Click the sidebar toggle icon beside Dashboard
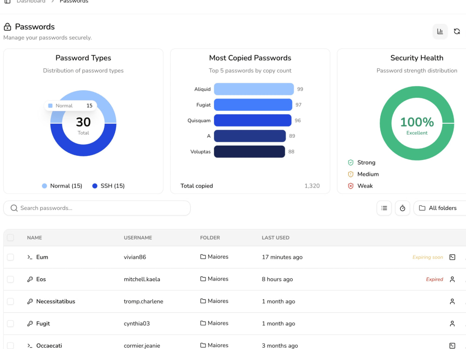 7,1
